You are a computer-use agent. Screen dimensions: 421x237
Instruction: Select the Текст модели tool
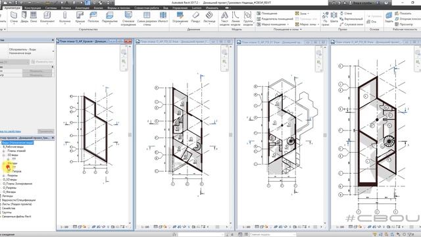pyautogui.click(x=224, y=18)
